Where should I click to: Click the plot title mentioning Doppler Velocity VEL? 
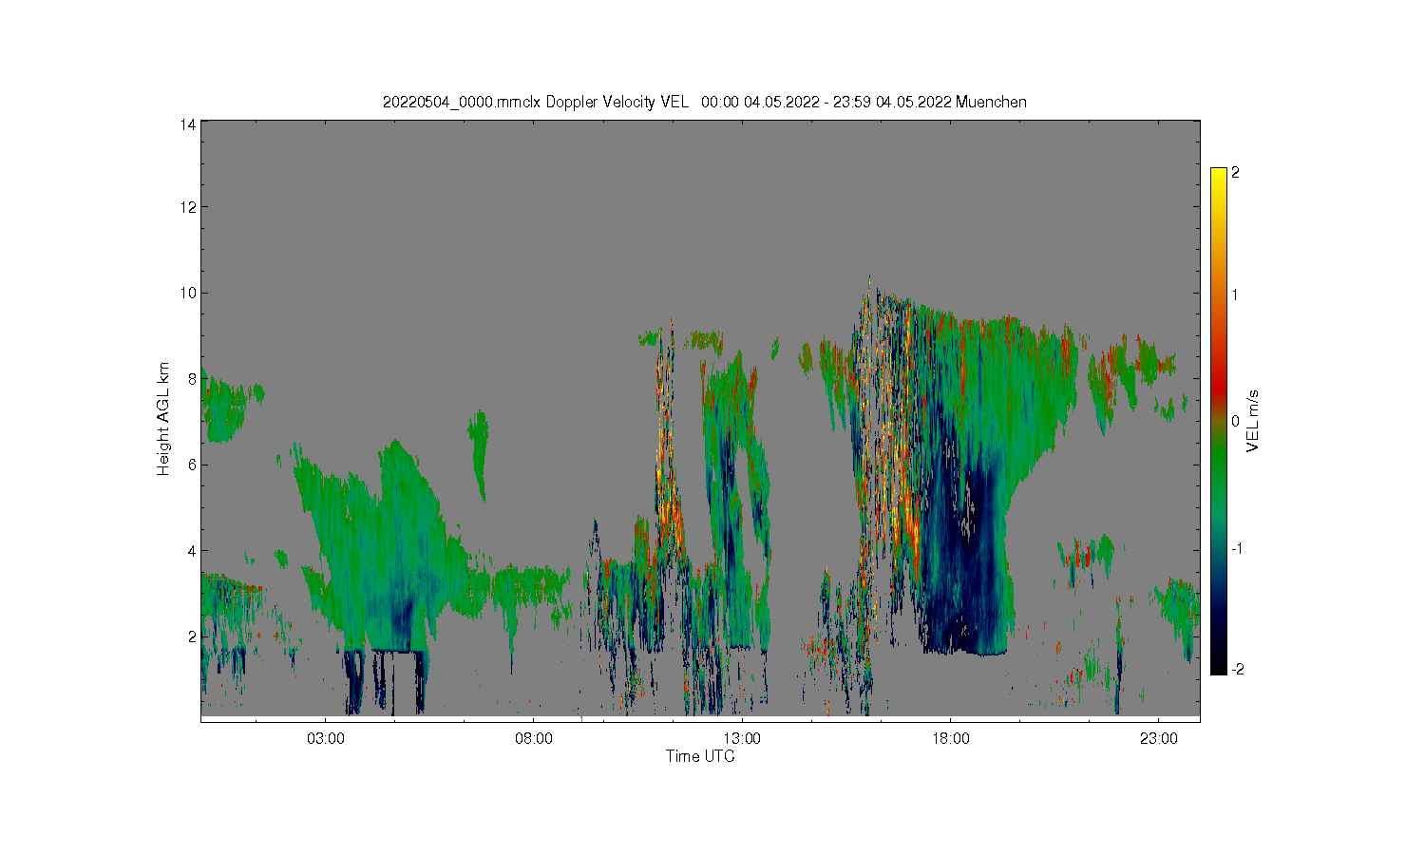(704, 102)
